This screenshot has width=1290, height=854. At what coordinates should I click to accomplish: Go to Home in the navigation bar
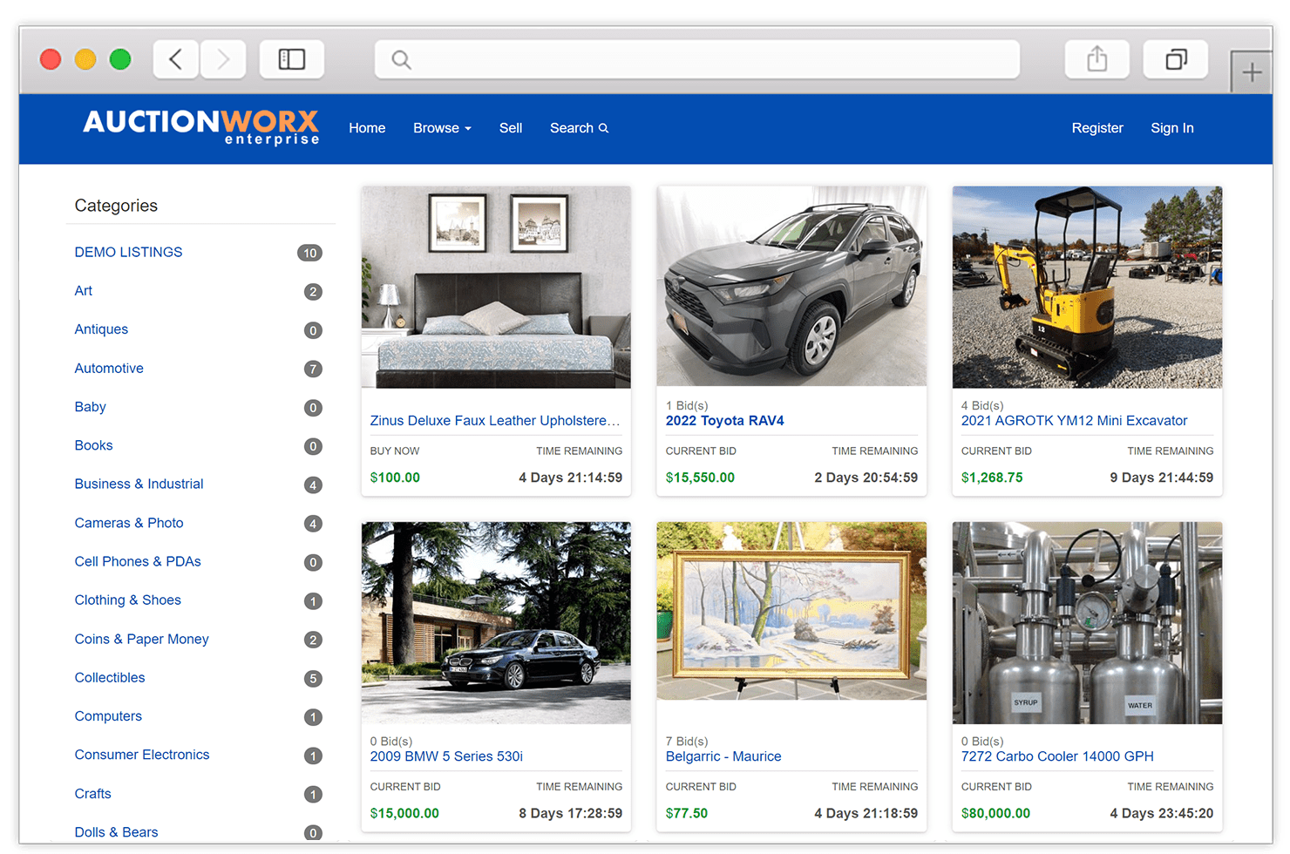point(367,128)
